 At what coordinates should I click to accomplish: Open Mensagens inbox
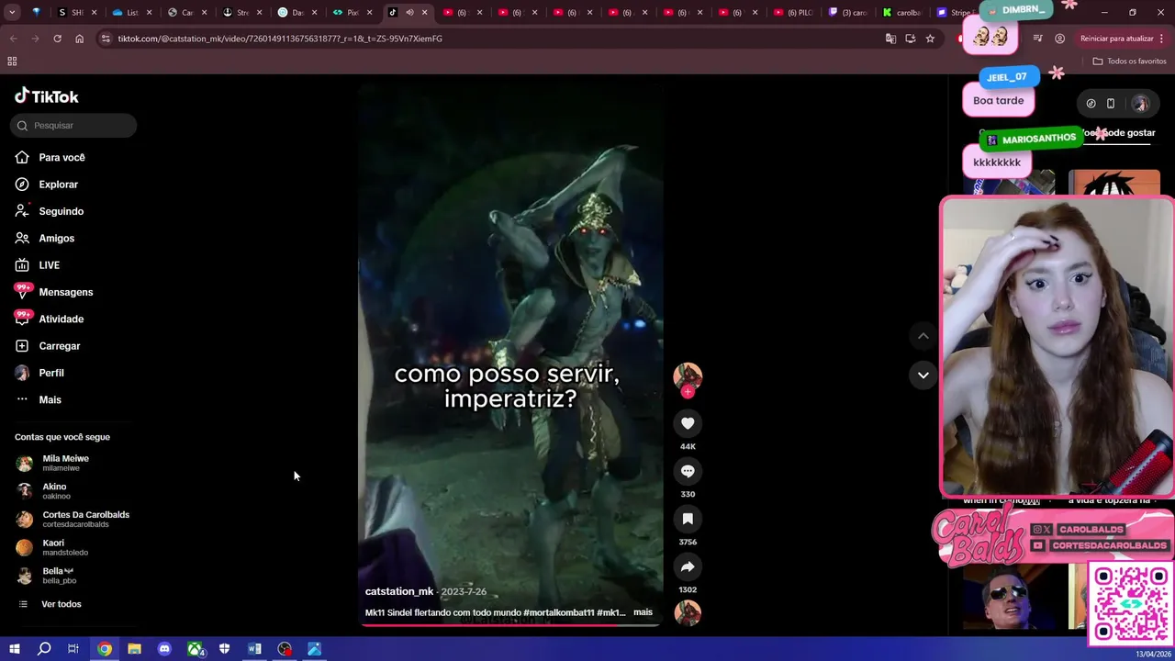(x=54, y=292)
